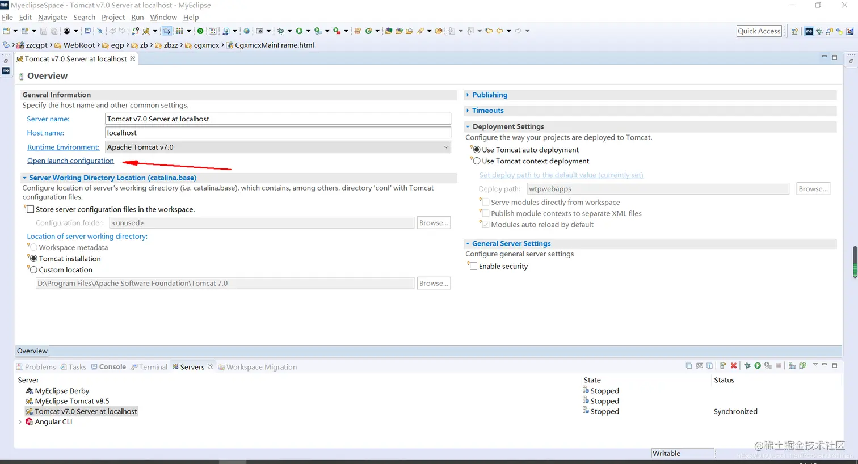Select Use Tomcat context deployment radio
This screenshot has height=464, width=858.
tap(477, 161)
